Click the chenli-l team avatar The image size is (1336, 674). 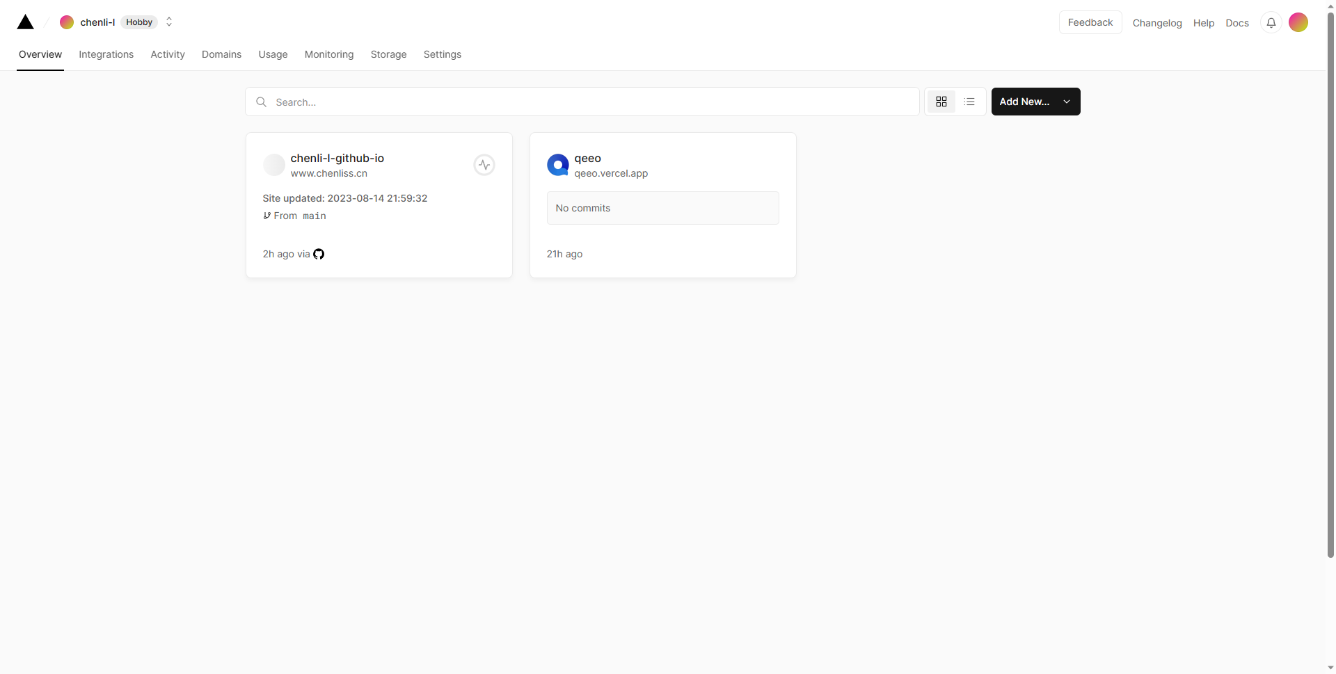coord(67,22)
